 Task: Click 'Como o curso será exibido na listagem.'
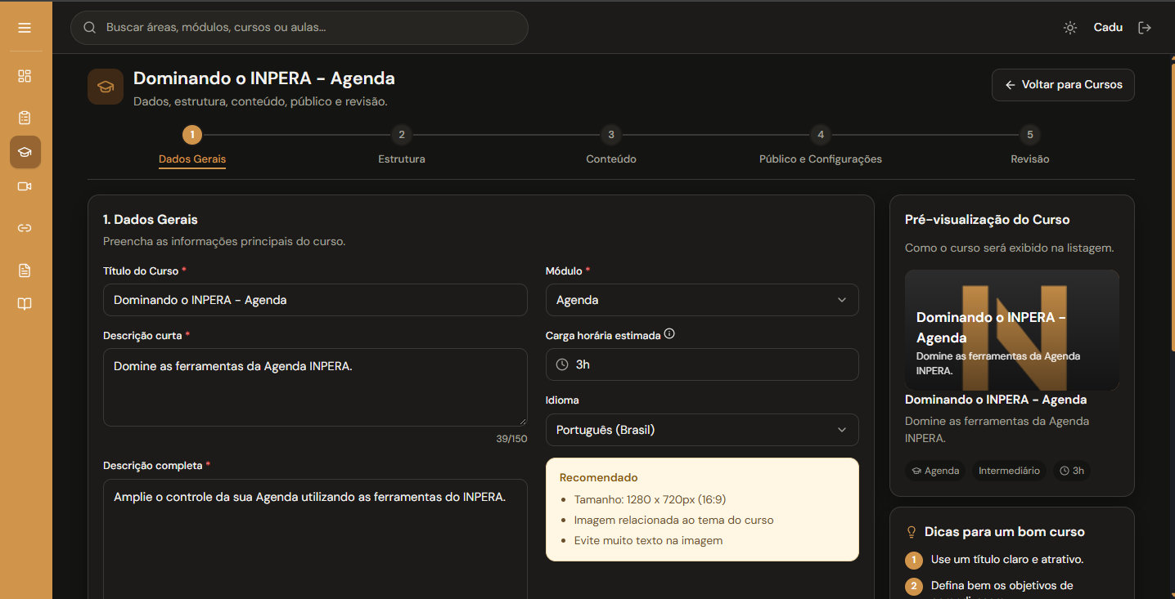tap(1010, 248)
